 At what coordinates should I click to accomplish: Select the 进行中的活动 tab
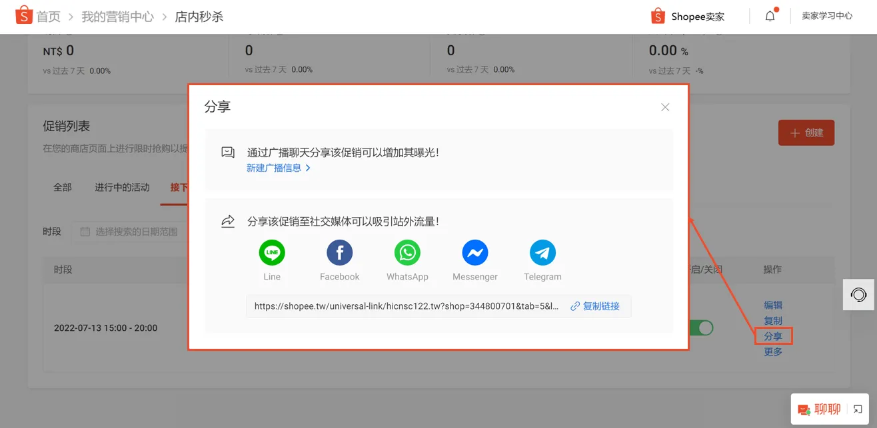(x=121, y=187)
